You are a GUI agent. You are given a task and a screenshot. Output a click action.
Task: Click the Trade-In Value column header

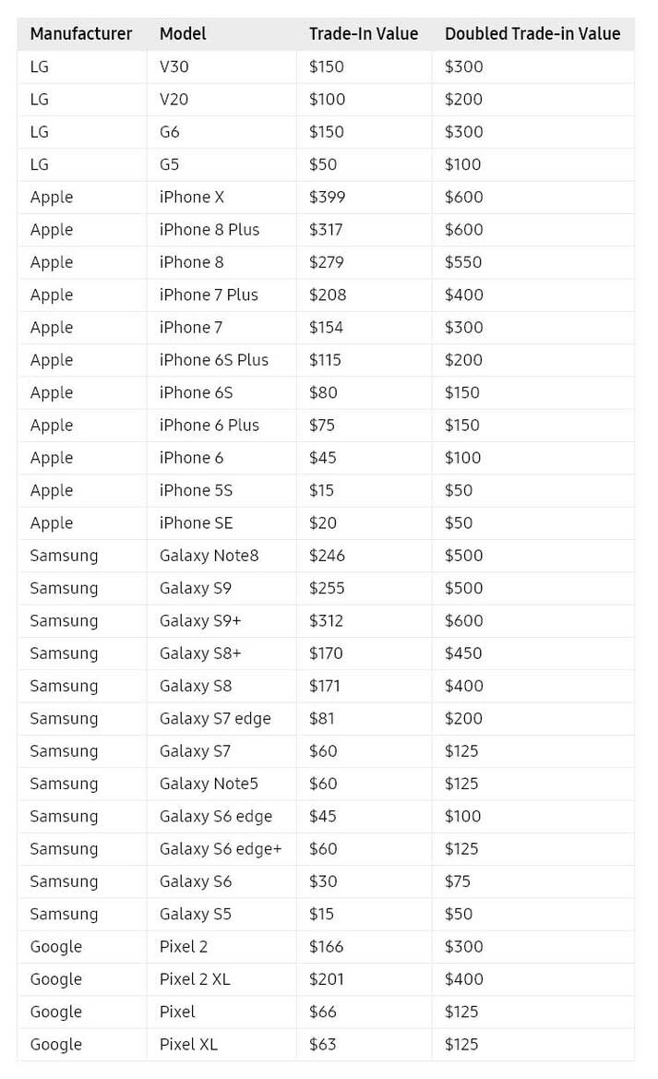(x=364, y=34)
